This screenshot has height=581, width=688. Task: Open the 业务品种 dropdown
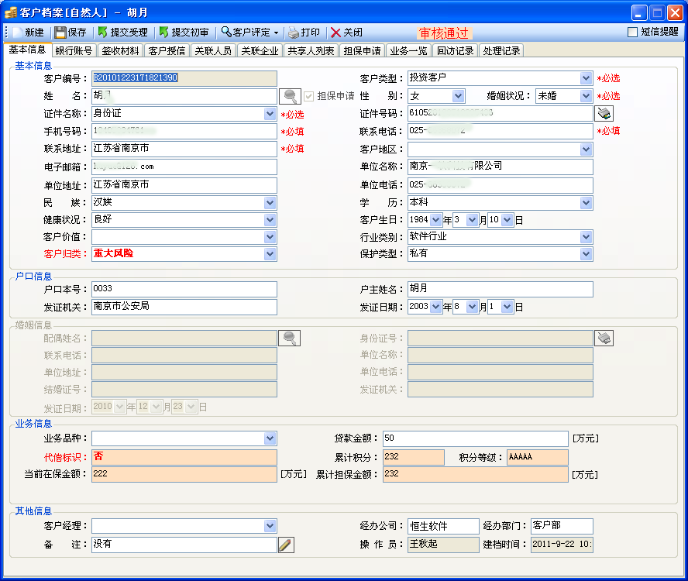pos(270,438)
